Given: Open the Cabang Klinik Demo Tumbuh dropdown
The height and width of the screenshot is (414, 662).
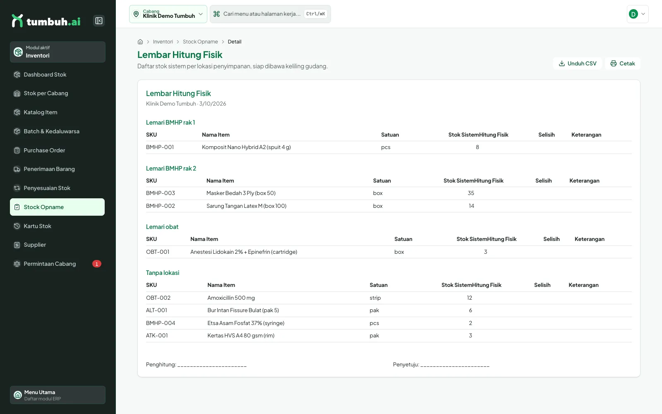Looking at the screenshot, I should pyautogui.click(x=168, y=14).
